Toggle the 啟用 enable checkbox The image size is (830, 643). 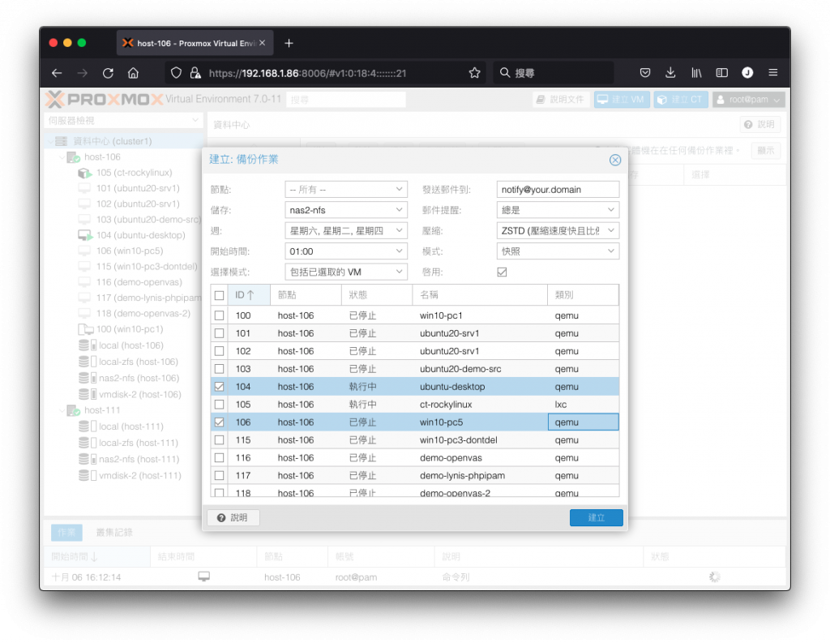(502, 272)
